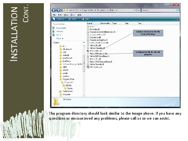188x141 pixels.
Task: Click the magnifier icon in Search box
Action: [x=177, y=10]
